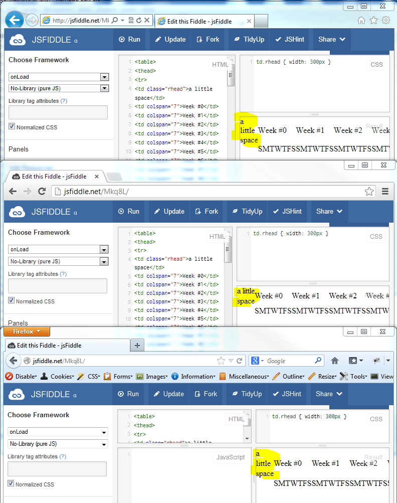Click Chrome reload icon

tap(42, 192)
